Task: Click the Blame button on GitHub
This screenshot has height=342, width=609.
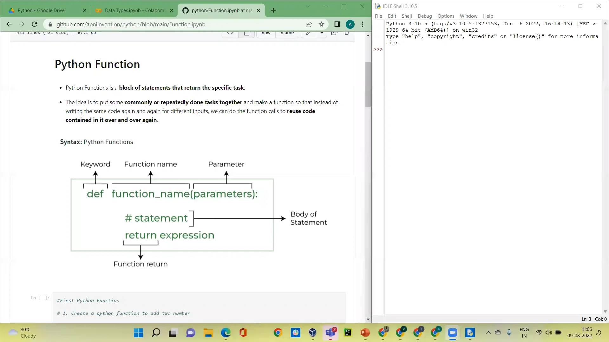Action: pyautogui.click(x=287, y=32)
